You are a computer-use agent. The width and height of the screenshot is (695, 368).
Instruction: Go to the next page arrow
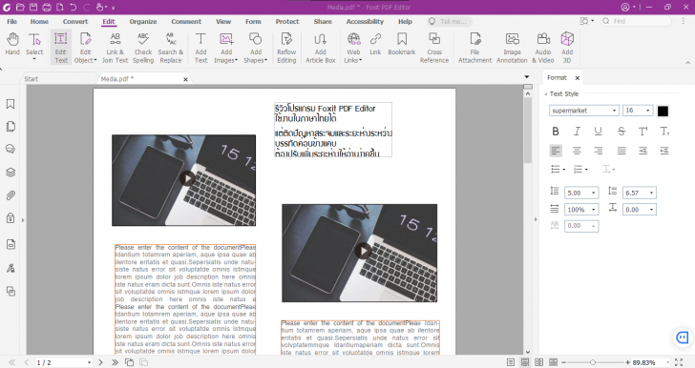click(100, 362)
